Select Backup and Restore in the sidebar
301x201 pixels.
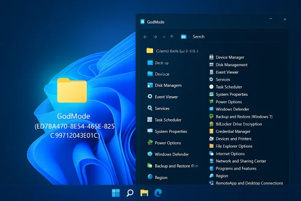click(x=172, y=166)
